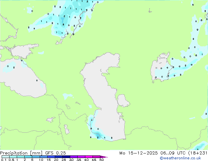Viewport: 208px width, 161px height.
Task: Click the '06..09 UTC' time text
Action: [173, 153]
